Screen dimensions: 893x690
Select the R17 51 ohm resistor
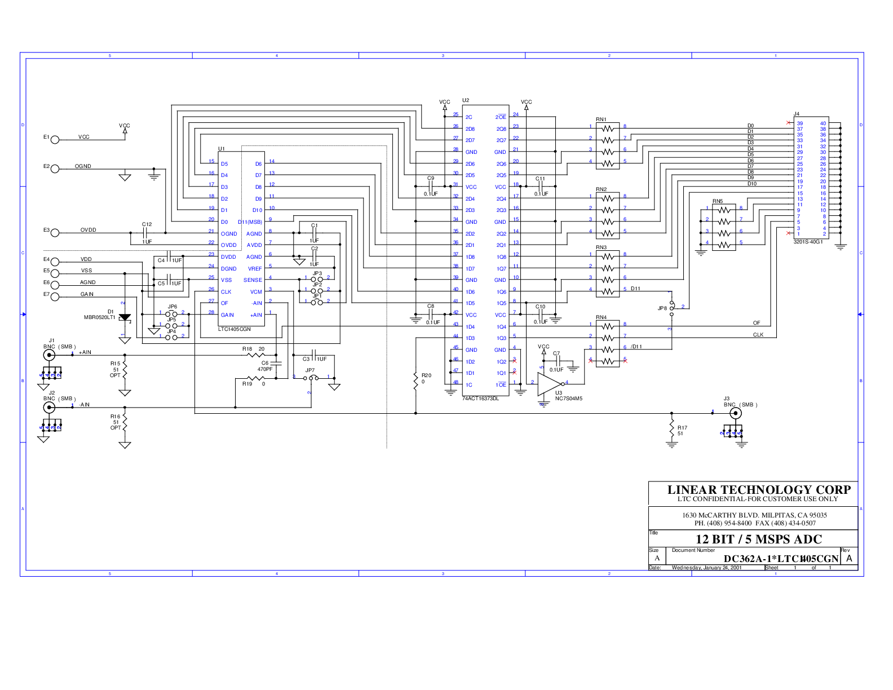tap(671, 428)
